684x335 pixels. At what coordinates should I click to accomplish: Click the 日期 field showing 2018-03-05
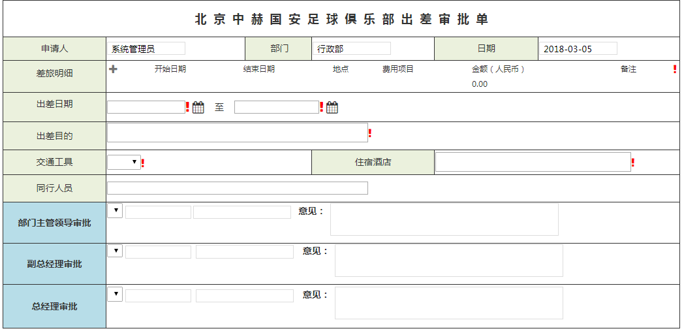(578, 48)
